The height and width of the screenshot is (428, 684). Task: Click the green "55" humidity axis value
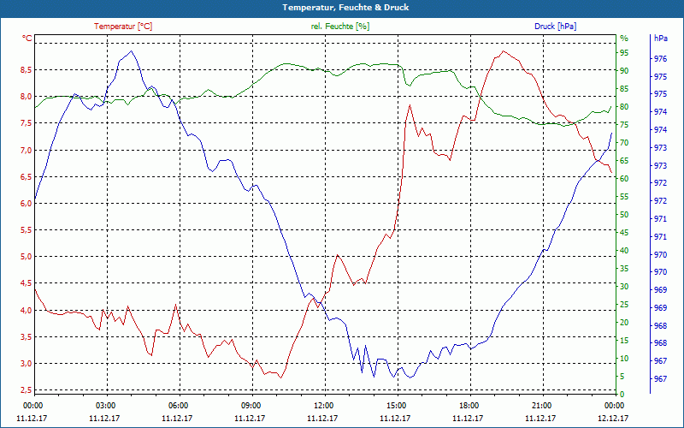pos(624,197)
